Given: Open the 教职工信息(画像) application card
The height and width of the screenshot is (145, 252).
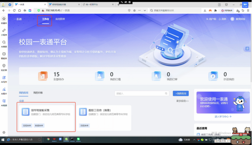Looking at the screenshot, I should (104, 118).
